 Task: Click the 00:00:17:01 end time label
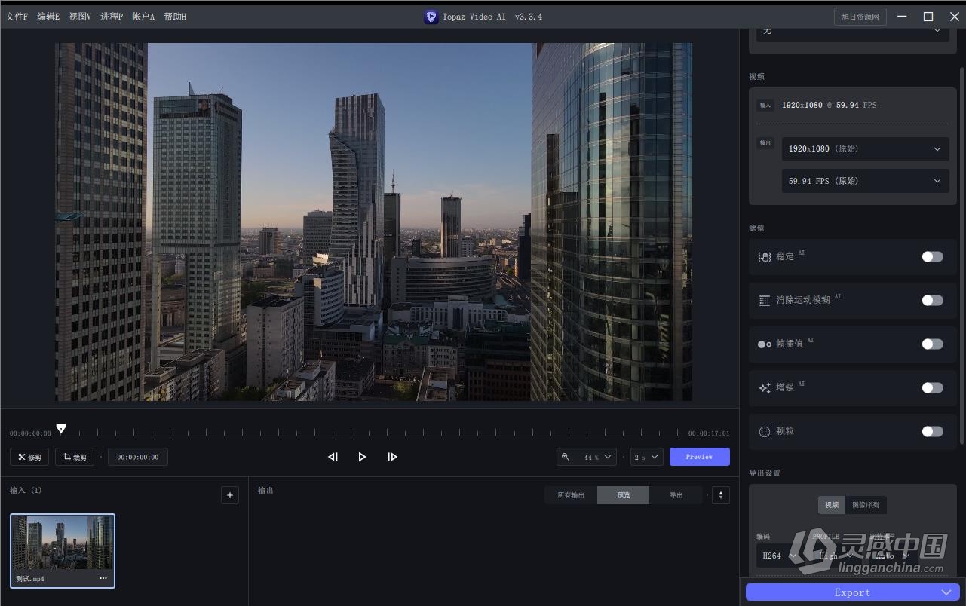(708, 433)
